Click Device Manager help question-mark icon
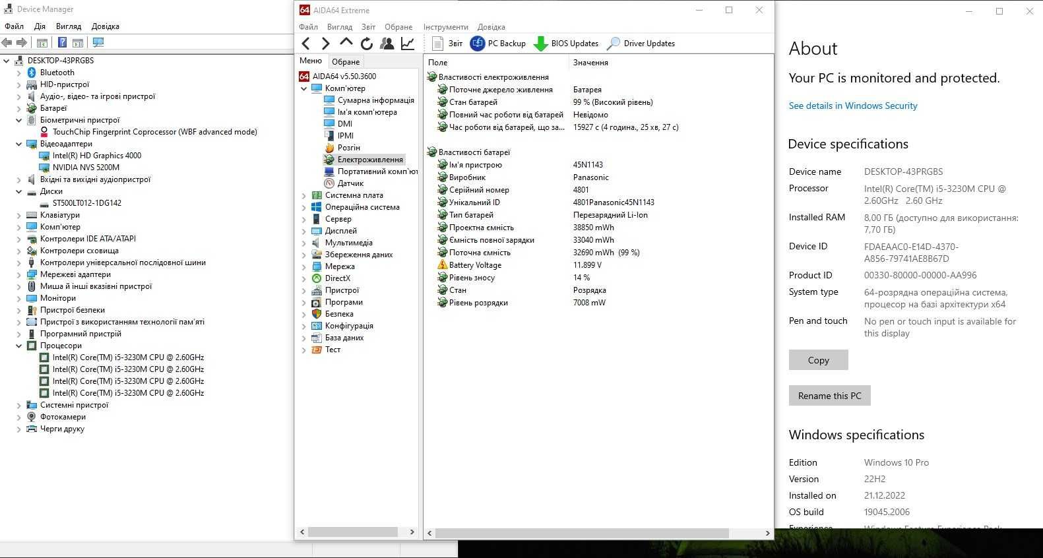Screen dimensions: 1043x558 pos(62,43)
